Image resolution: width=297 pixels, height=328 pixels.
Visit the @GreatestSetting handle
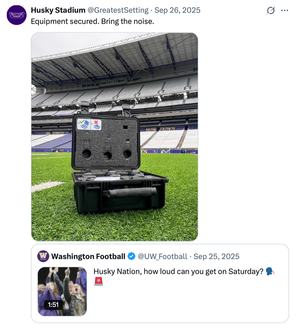(118, 10)
